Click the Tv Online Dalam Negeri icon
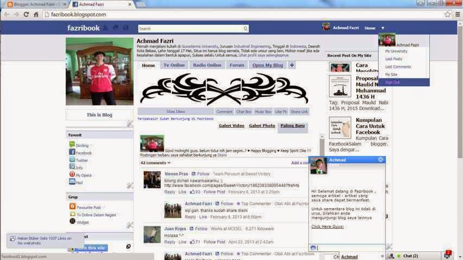This screenshot has width=463, height=260. point(73,214)
